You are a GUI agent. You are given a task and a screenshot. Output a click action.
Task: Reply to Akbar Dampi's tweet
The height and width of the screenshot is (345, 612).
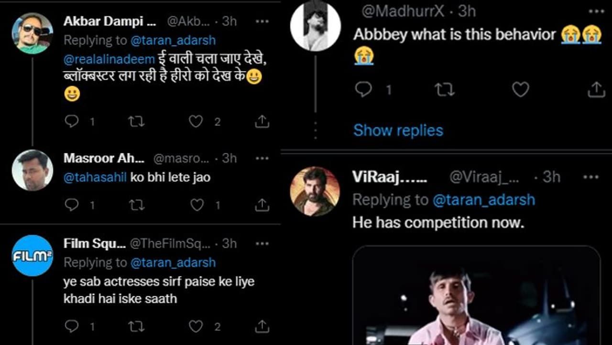pyautogui.click(x=71, y=122)
